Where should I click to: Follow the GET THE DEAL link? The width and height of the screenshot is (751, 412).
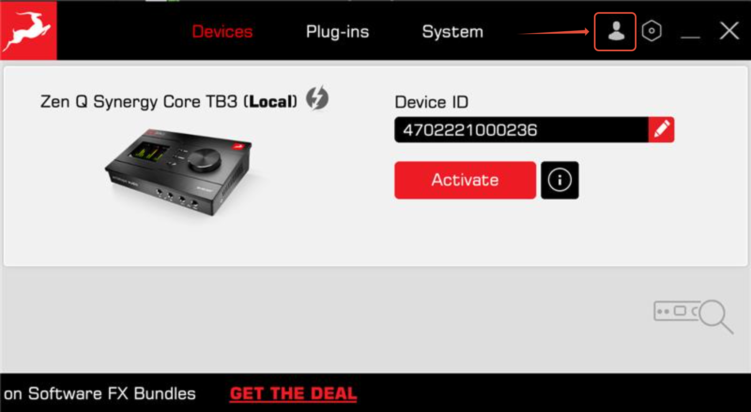click(x=293, y=393)
